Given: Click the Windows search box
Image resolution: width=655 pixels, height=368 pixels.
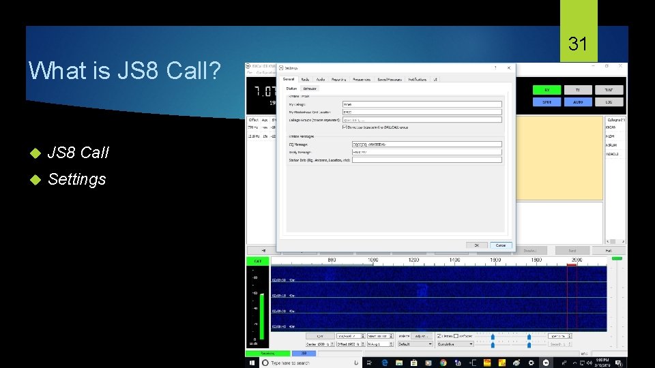Looking at the screenshot, I should tap(311, 363).
